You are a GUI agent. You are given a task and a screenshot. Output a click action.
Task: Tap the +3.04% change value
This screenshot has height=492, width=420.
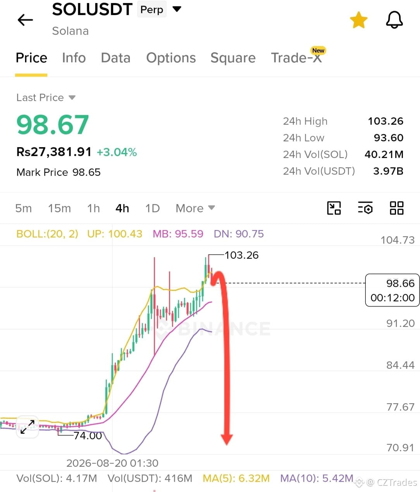117,152
